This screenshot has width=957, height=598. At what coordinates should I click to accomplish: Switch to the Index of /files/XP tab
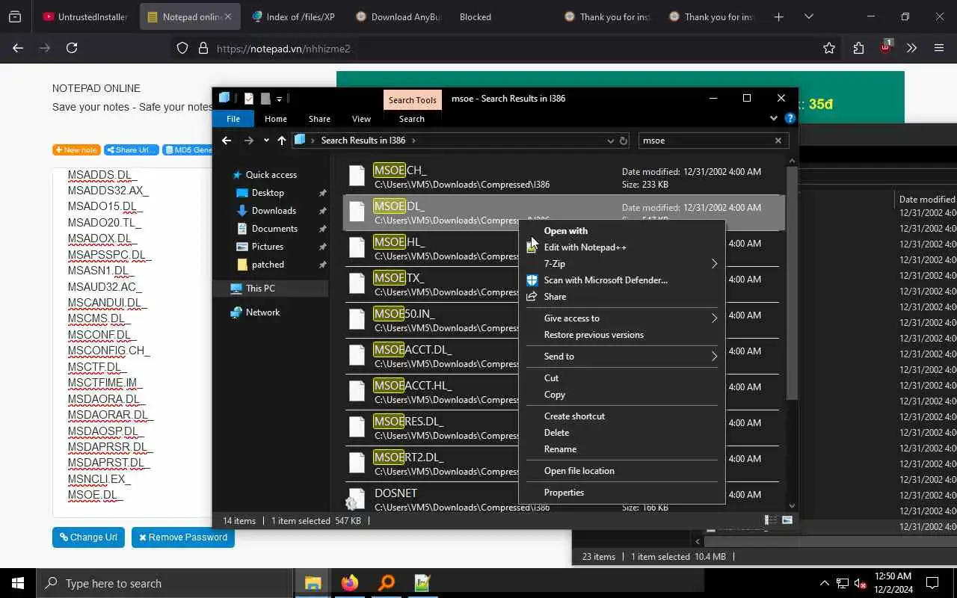(x=293, y=16)
